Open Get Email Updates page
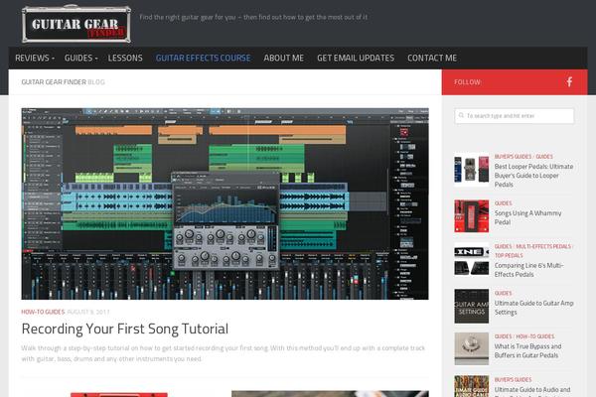 (356, 58)
